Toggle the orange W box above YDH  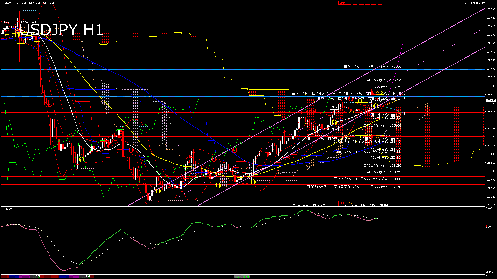pyautogui.click(x=377, y=92)
